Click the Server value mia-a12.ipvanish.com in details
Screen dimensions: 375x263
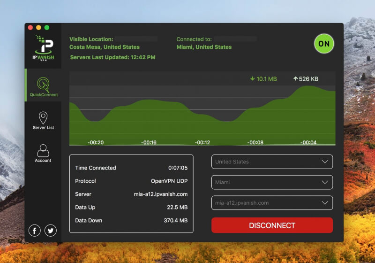(x=160, y=194)
